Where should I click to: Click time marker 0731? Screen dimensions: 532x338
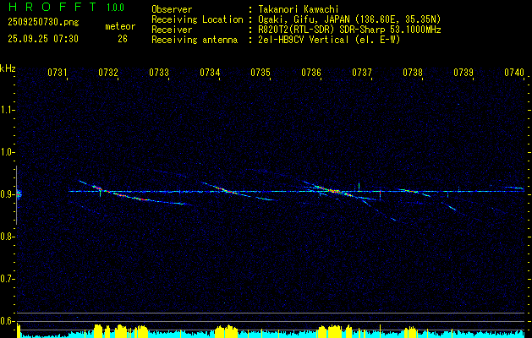(58, 73)
